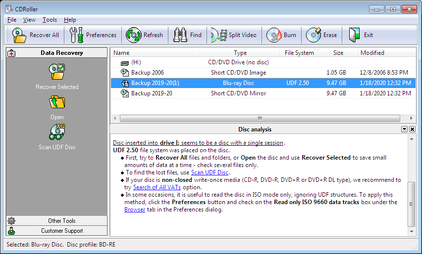Close the Disc analysis pane
422x254 pixels.
[412, 129]
